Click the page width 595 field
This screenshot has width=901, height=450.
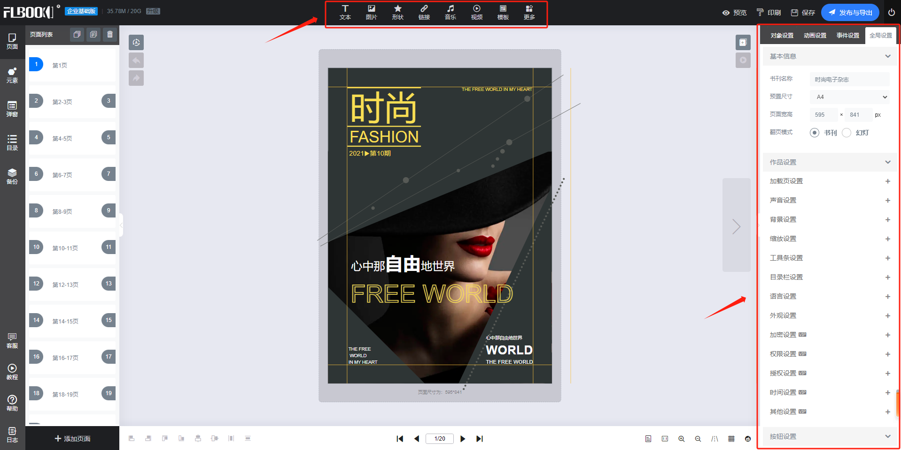coord(823,115)
